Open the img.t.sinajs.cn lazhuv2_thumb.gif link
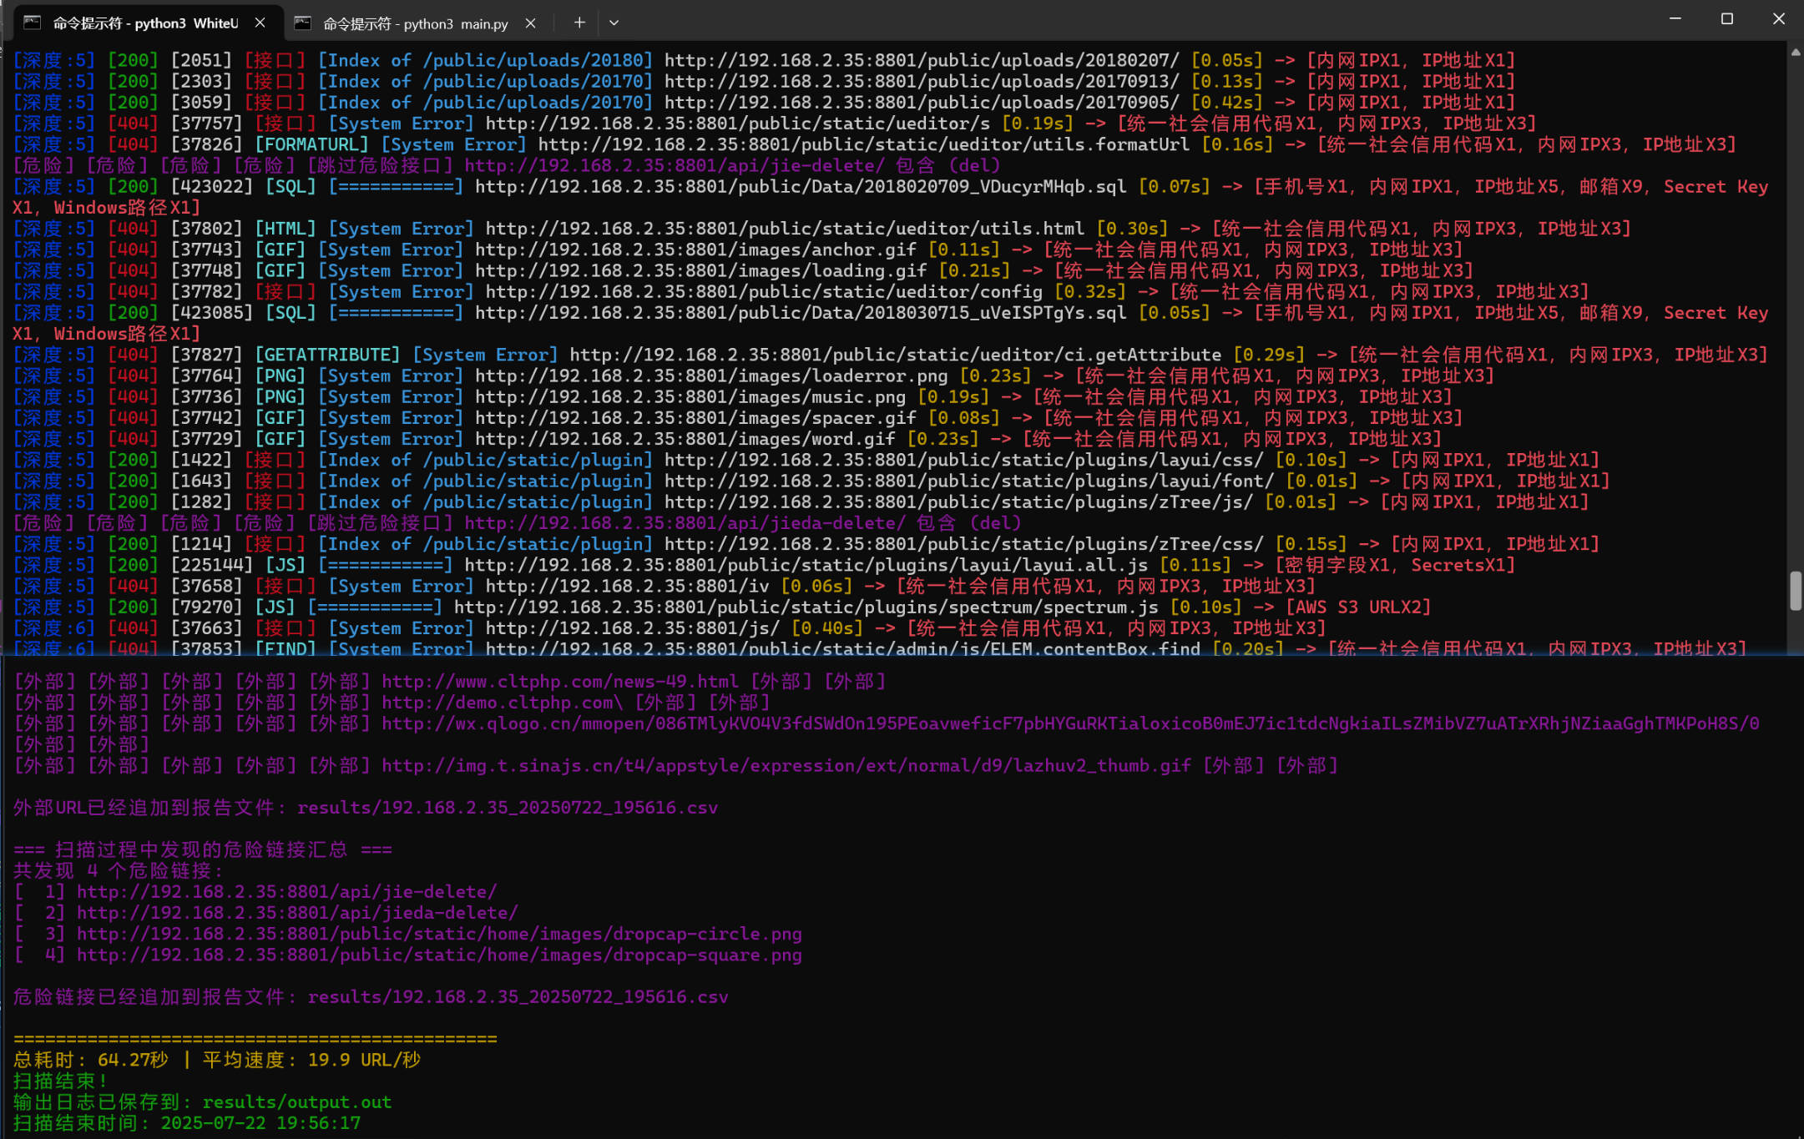The width and height of the screenshot is (1804, 1139). tap(786, 766)
